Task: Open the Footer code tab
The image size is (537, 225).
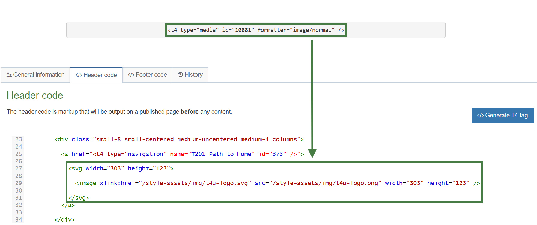Action: pyautogui.click(x=148, y=75)
